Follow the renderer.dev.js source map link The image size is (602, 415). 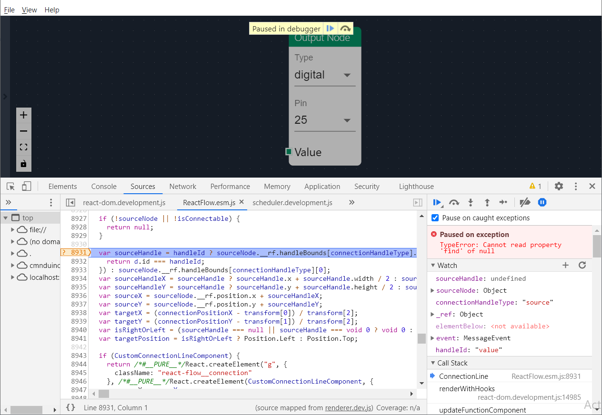(348, 407)
